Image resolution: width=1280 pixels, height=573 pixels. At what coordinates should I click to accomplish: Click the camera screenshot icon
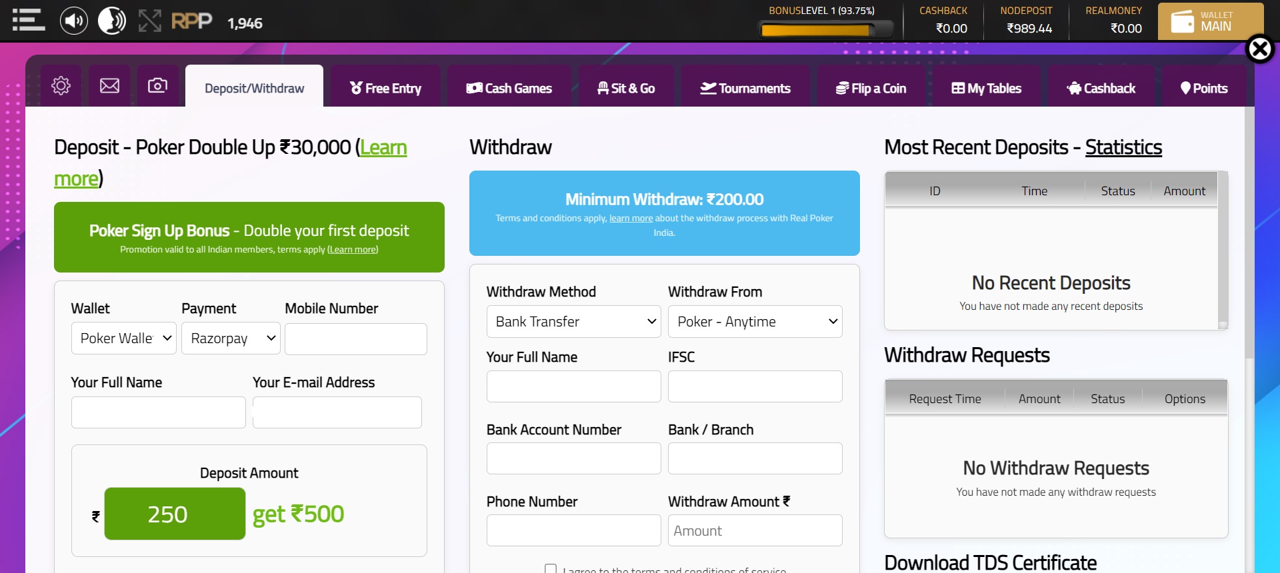click(158, 86)
